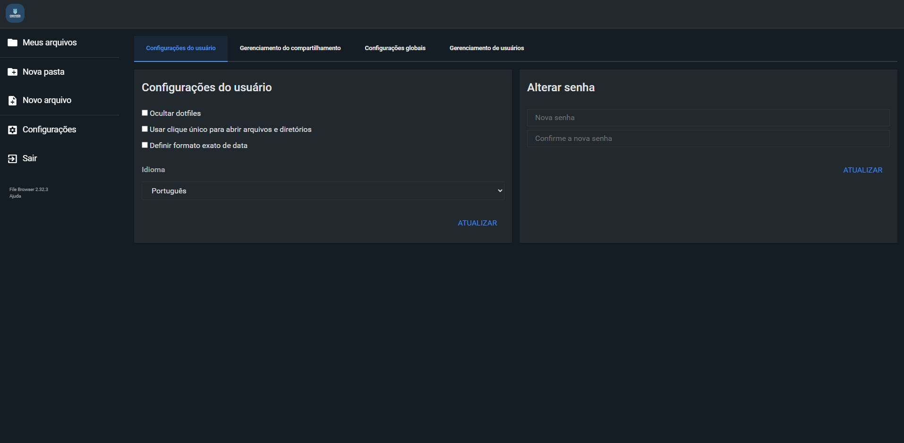Select the Novo arquivo icon
Viewport: 904px width, 443px height.
13,100
